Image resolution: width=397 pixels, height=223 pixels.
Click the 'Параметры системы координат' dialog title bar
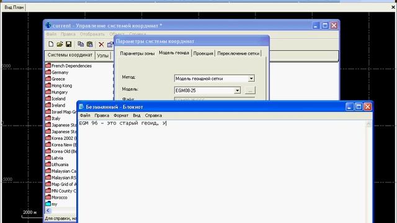pyautogui.click(x=192, y=41)
